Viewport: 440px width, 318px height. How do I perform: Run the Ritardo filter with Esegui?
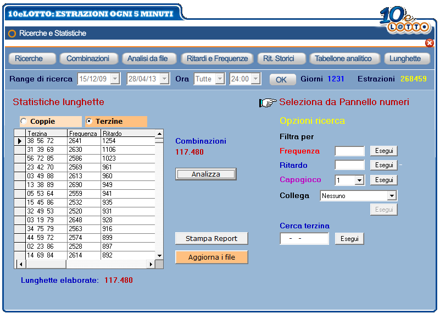[x=384, y=165]
